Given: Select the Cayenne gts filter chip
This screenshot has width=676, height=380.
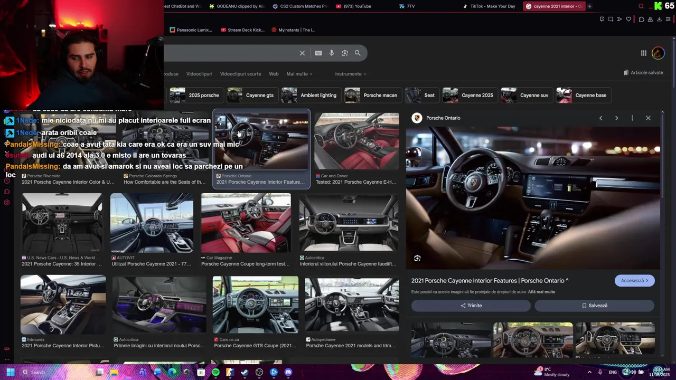Looking at the screenshot, I should pos(251,95).
